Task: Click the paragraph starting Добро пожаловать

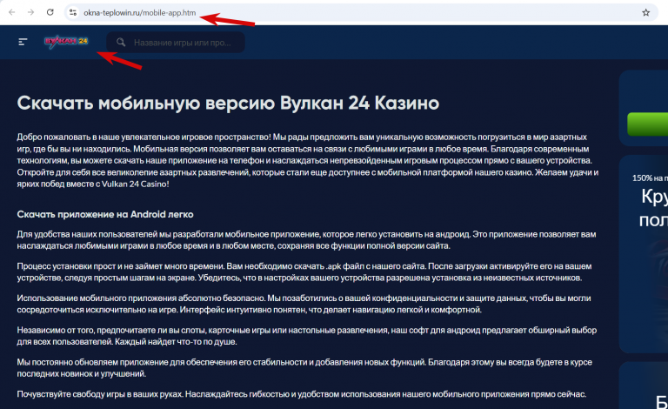Action: pos(308,161)
